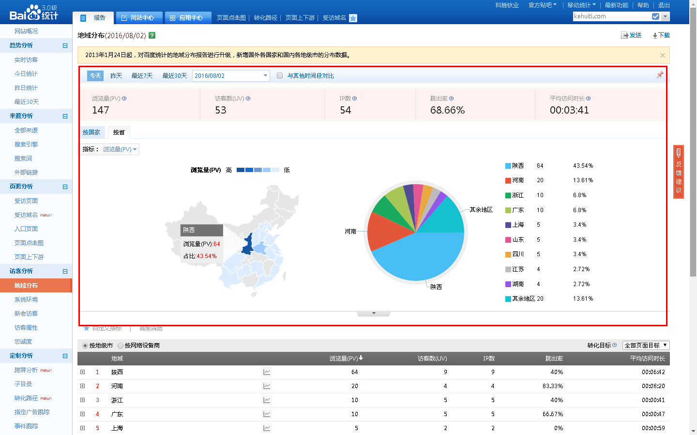Switch to 网站中心 tab
The image size is (697, 435).
coord(139,18)
